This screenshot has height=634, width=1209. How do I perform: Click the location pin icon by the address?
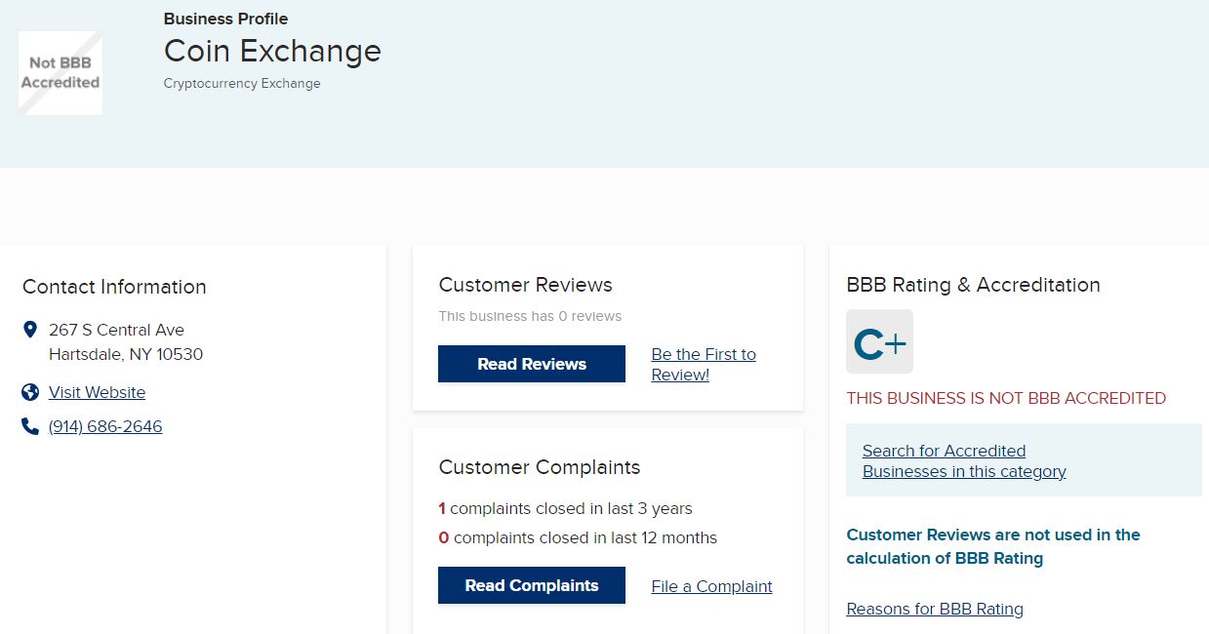click(30, 330)
